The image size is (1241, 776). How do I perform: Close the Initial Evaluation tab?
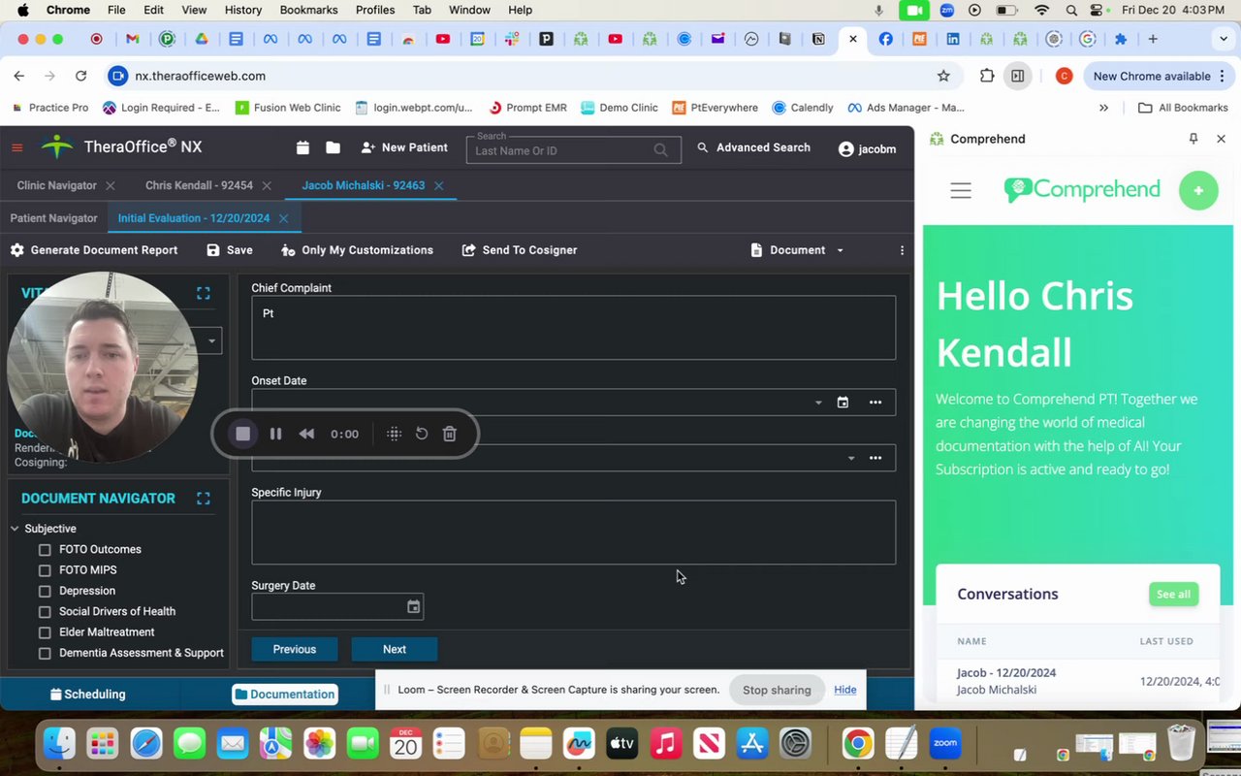point(283,218)
